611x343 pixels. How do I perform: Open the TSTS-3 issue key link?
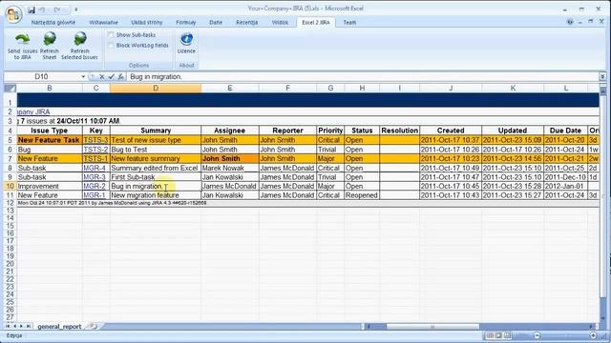(x=95, y=140)
